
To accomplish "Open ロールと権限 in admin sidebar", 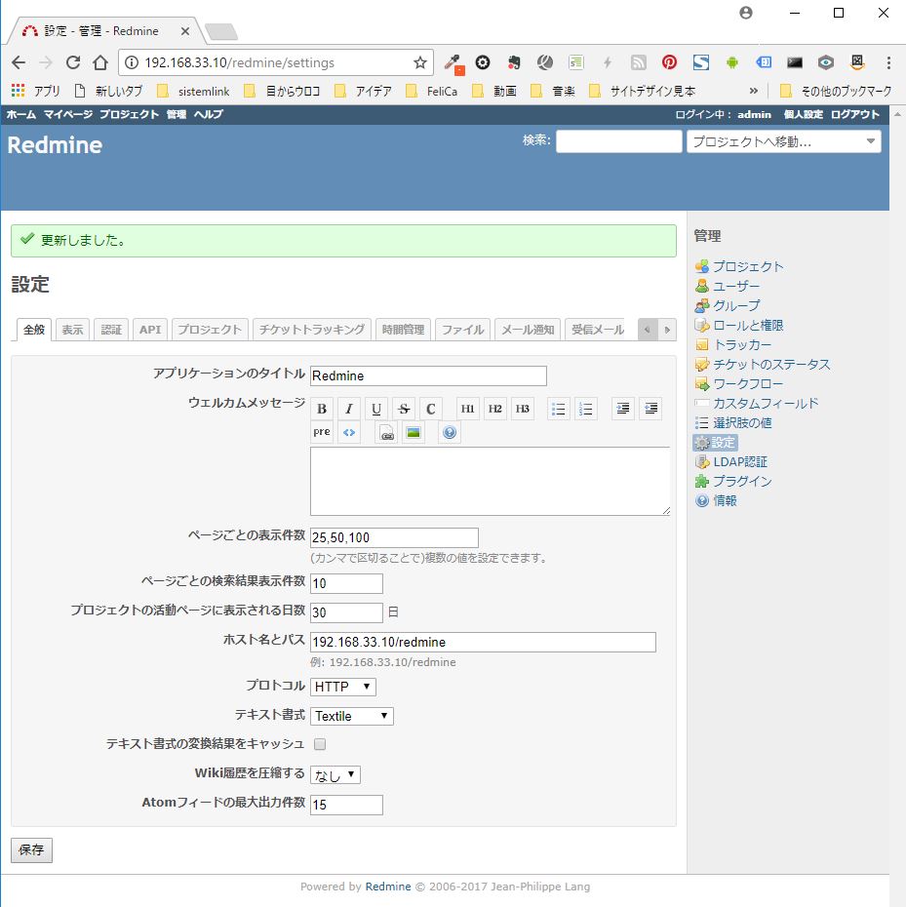I will [748, 325].
